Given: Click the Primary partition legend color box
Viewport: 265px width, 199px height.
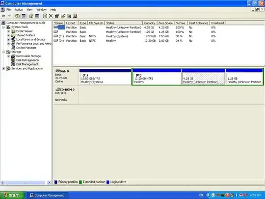Looking at the screenshot, I should (x=56, y=182).
